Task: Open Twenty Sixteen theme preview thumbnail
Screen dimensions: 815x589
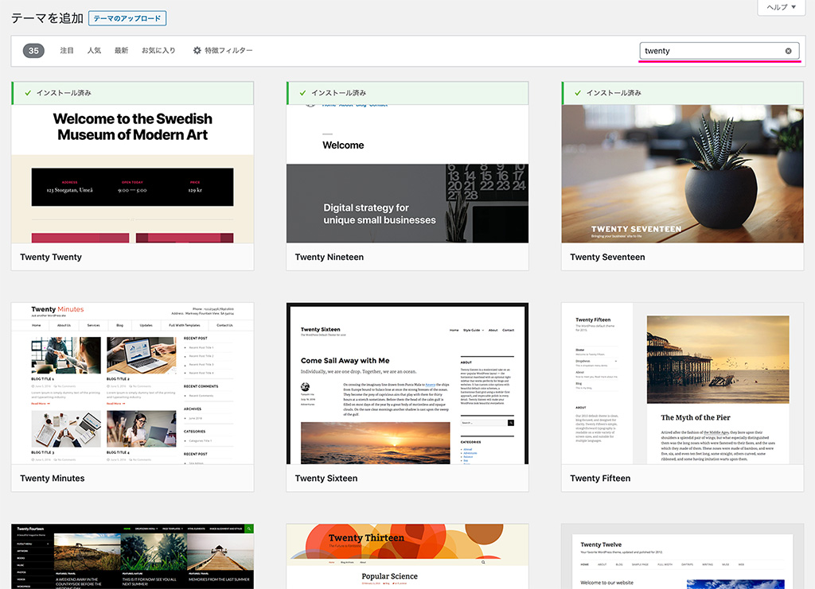Action: [407, 383]
